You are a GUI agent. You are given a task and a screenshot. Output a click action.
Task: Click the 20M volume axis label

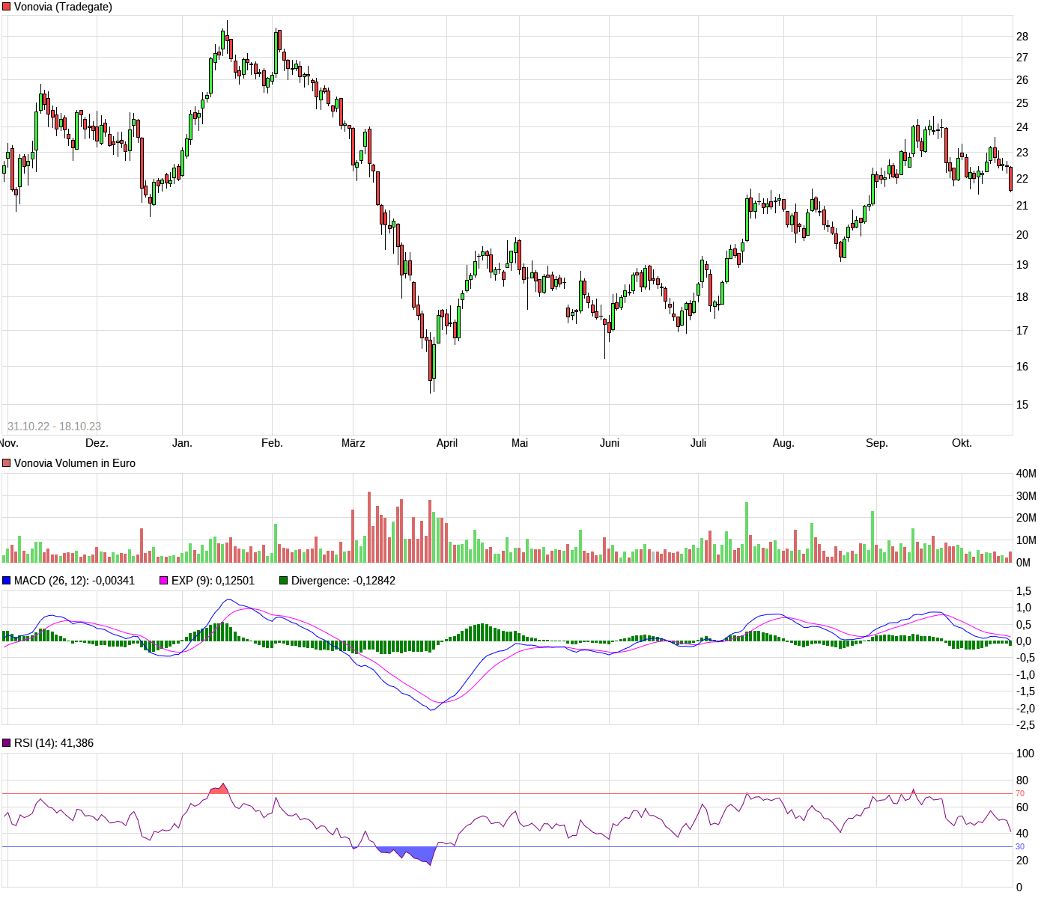[1026, 518]
